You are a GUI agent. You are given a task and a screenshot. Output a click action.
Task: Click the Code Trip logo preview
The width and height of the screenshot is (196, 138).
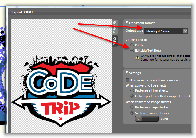tap(61, 91)
